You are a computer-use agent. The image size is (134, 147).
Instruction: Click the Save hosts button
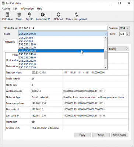click(120, 135)
